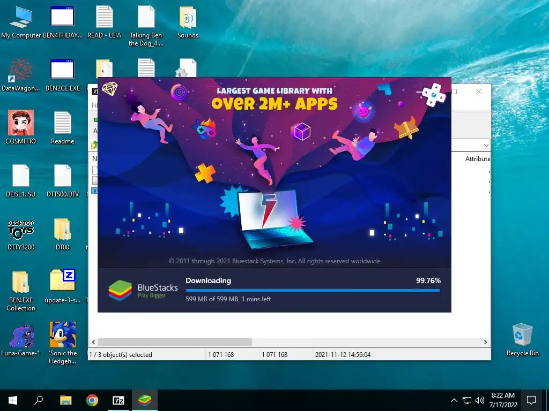Select the update-3-s zip archive icon
The image size is (549, 411).
click(x=62, y=287)
